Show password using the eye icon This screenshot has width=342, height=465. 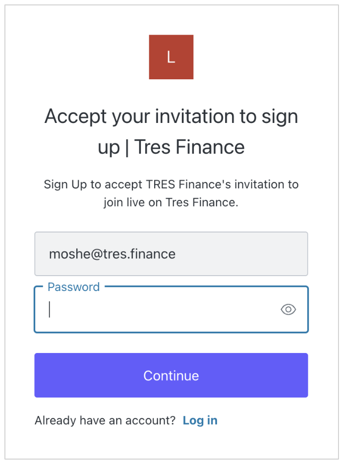click(288, 310)
